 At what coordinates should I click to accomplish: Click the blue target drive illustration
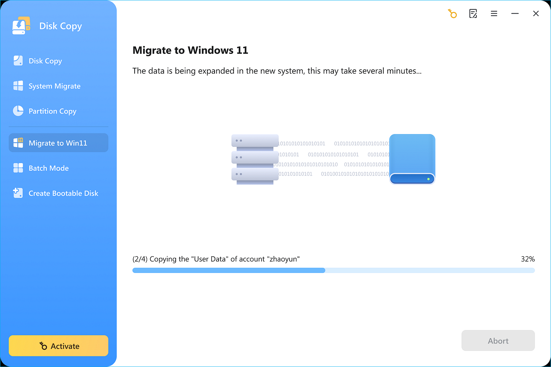coord(412,159)
